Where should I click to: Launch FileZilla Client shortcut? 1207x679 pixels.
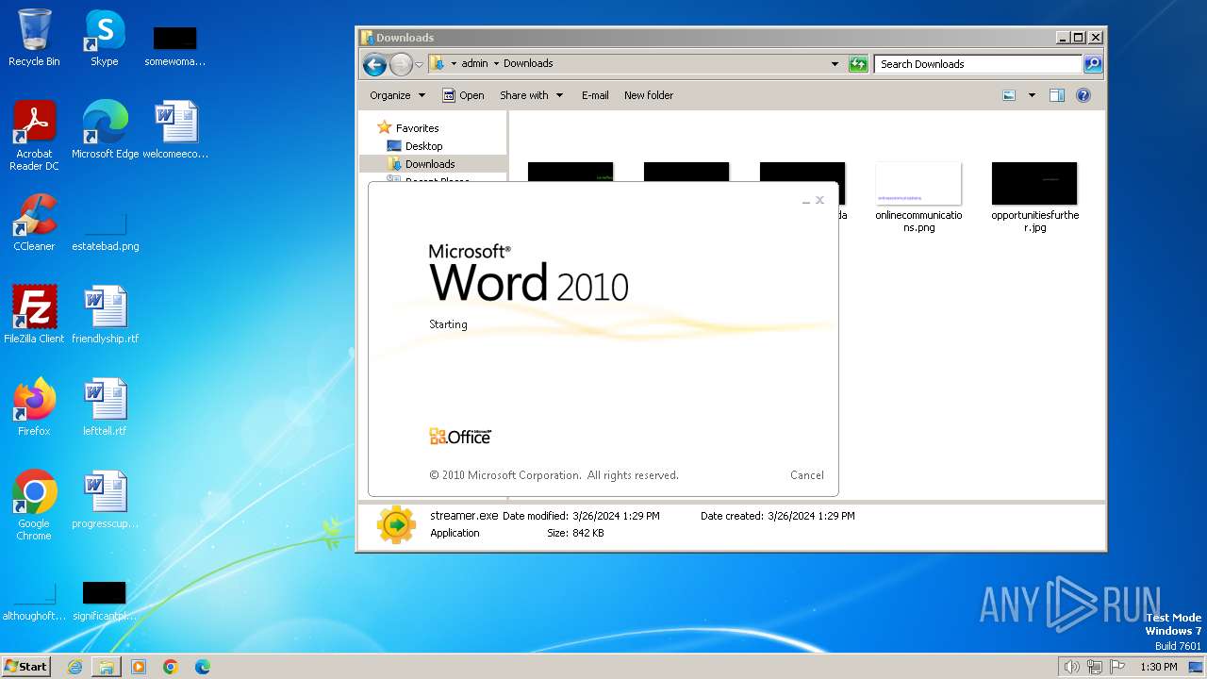pyautogui.click(x=34, y=314)
